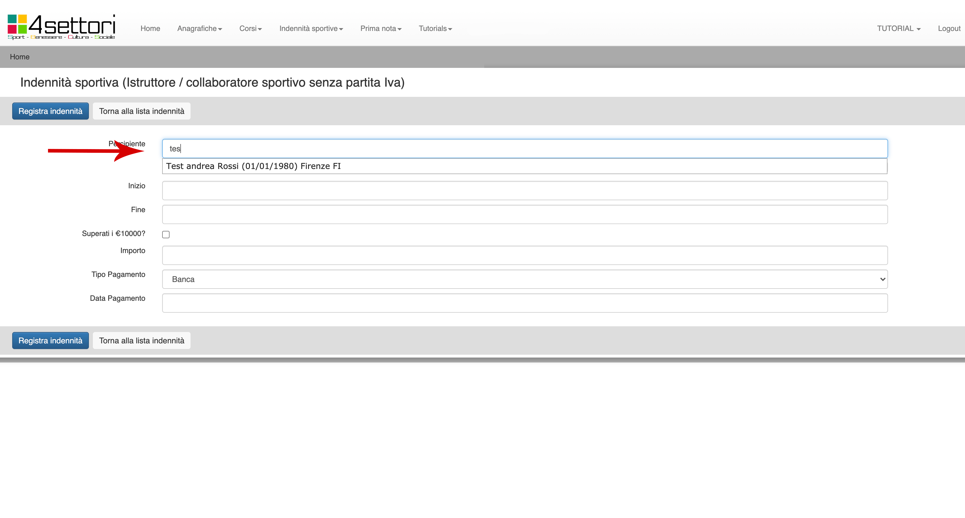Open the Tipo Pagamento Banca select
Viewport: 965px width, 518px height.
pyautogui.click(x=525, y=279)
